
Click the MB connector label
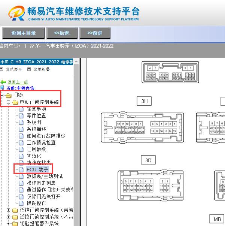tap(217, 219)
